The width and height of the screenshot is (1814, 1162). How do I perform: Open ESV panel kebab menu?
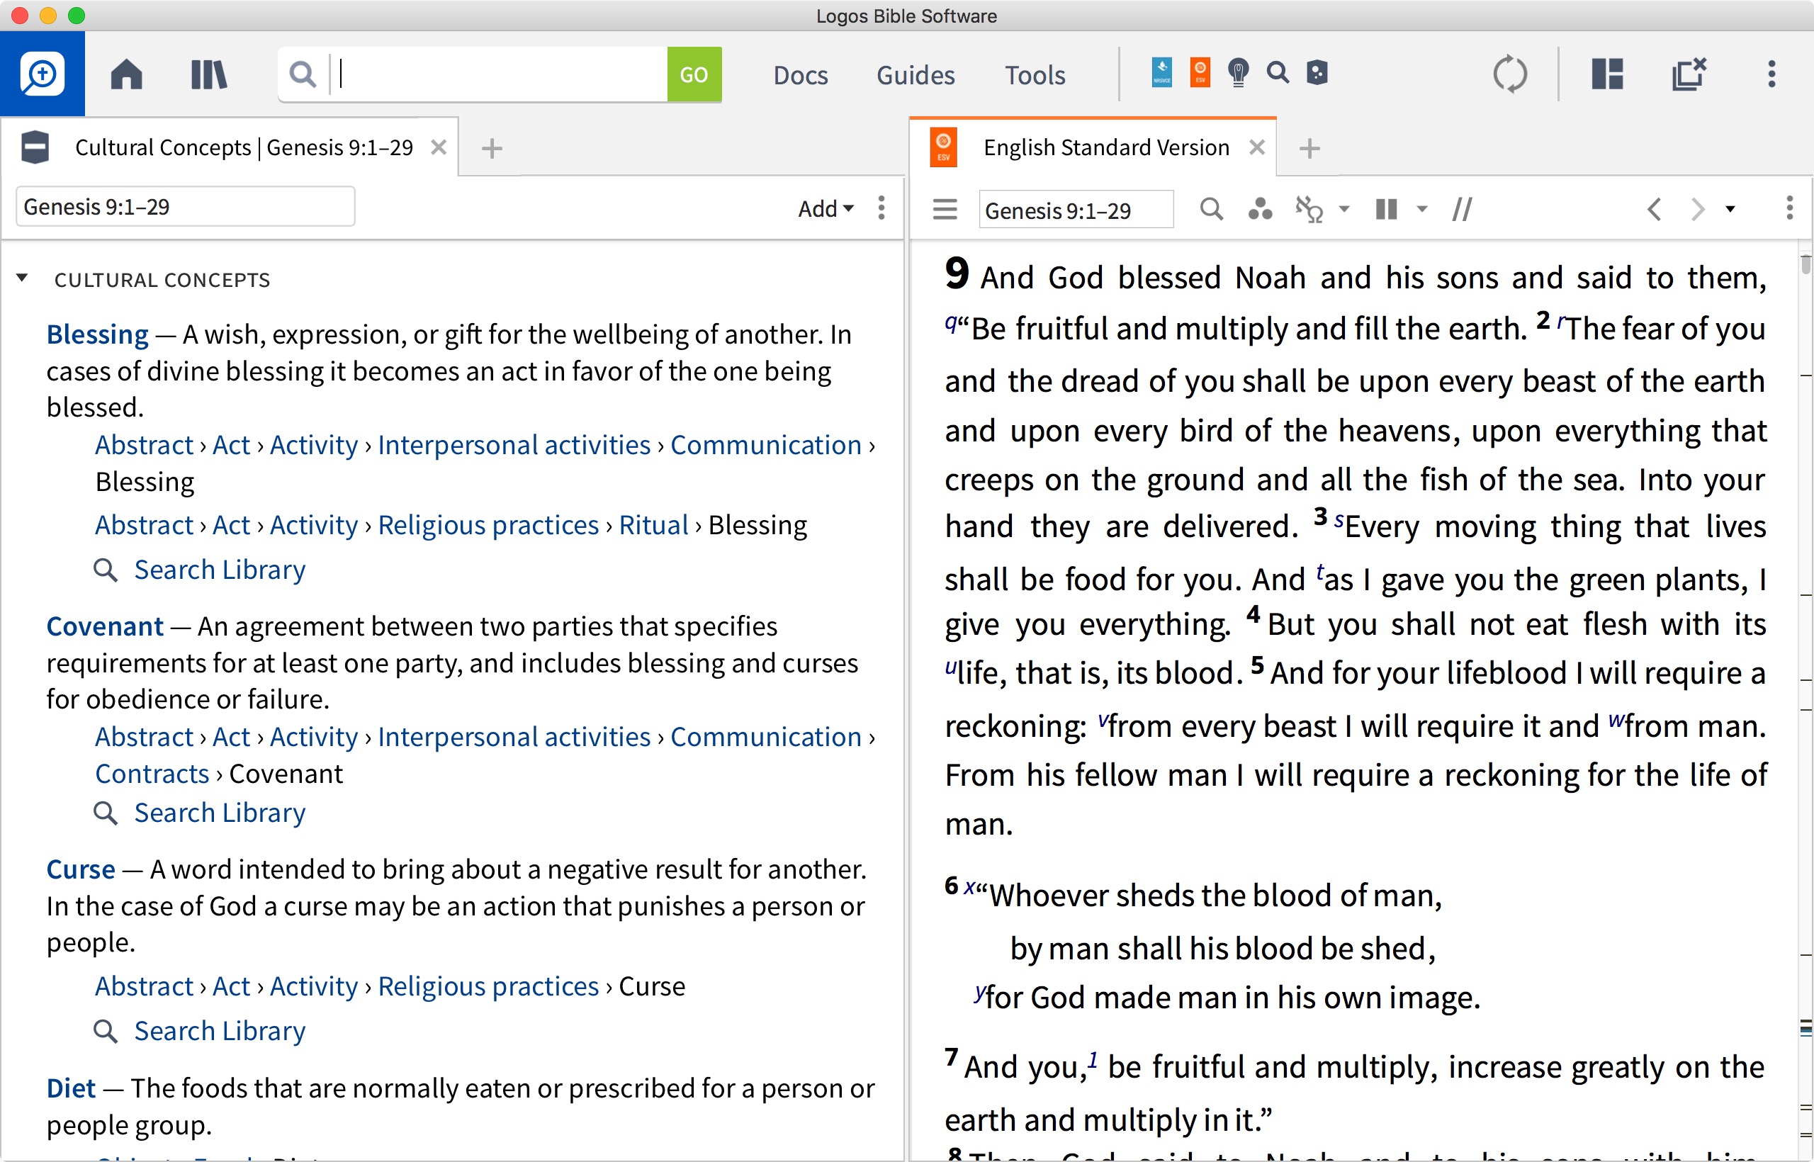1789,208
